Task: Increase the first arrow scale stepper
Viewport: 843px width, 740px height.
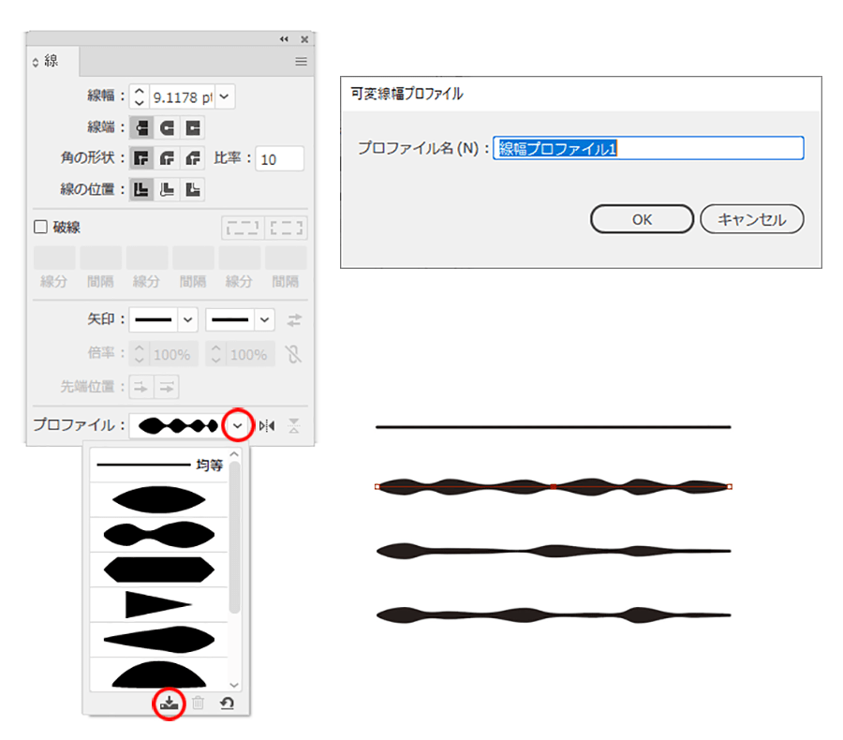Action: point(140,348)
